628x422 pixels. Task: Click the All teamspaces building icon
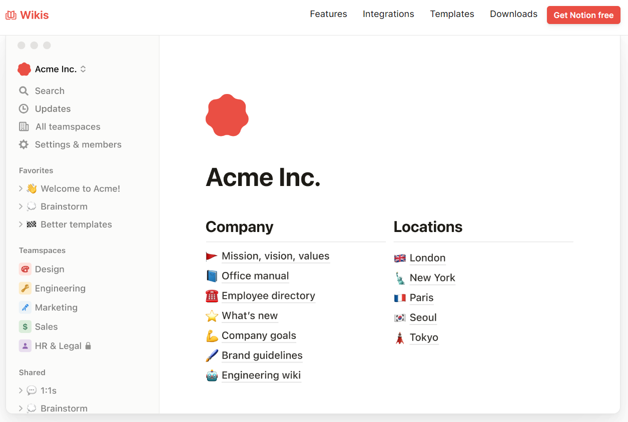(x=24, y=127)
